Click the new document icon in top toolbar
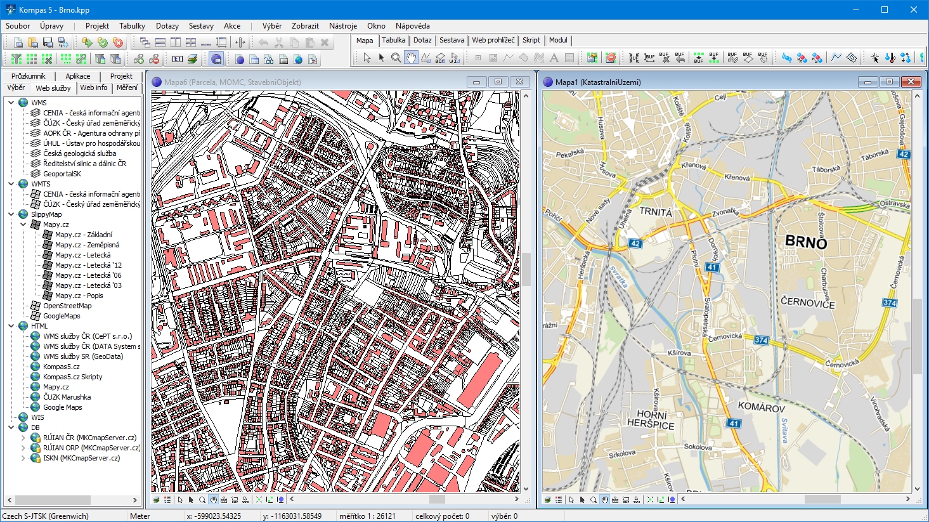 [18, 42]
